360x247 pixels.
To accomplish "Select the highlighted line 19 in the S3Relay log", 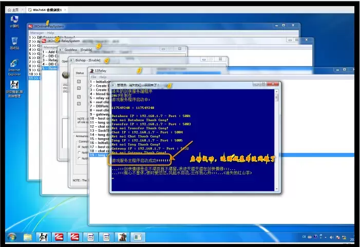I will click(x=99, y=155).
